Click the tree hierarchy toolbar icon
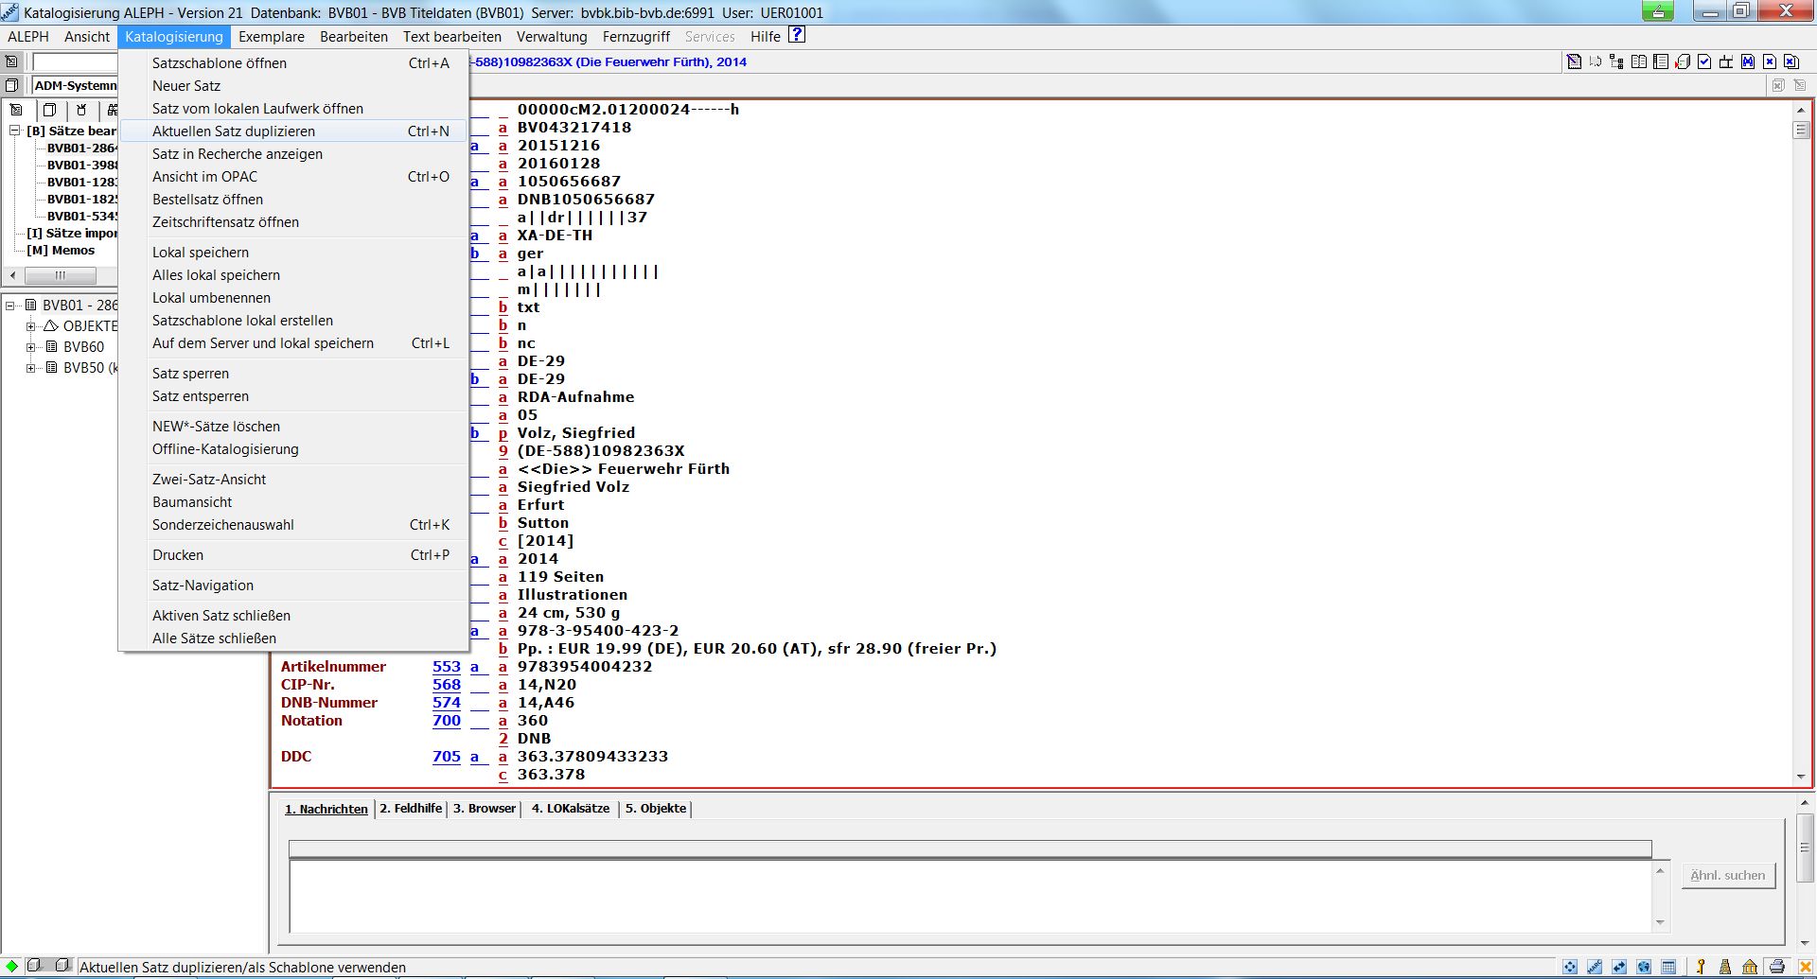Image resolution: width=1817 pixels, height=979 pixels. pos(1616,62)
